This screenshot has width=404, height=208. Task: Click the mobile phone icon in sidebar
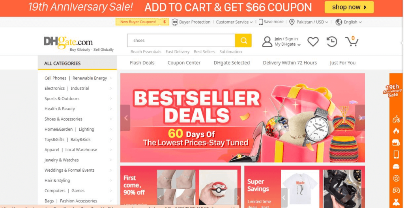pos(396,154)
